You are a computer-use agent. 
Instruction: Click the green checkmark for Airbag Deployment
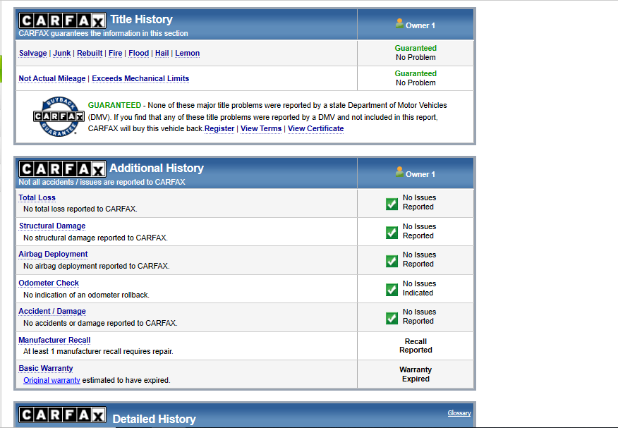pyautogui.click(x=392, y=261)
